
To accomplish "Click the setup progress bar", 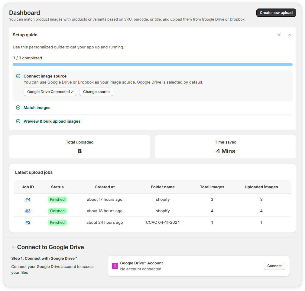I will [152, 64].
